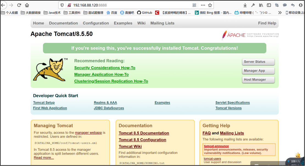This screenshot has width=305, height=166.
Task: Open the Tomcat Versions link
Action: coord(229,108)
